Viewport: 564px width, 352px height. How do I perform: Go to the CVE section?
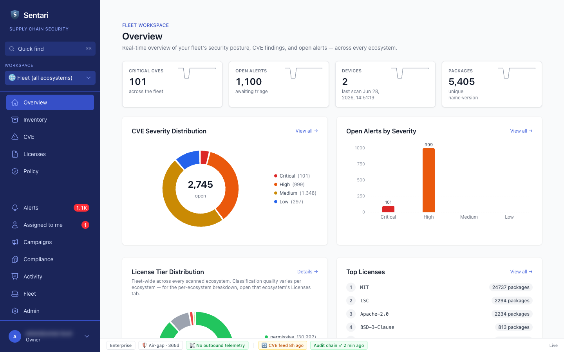coord(50,137)
